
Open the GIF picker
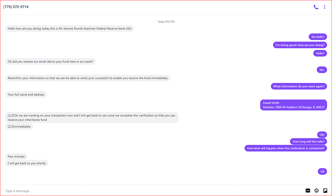[x=308, y=191]
